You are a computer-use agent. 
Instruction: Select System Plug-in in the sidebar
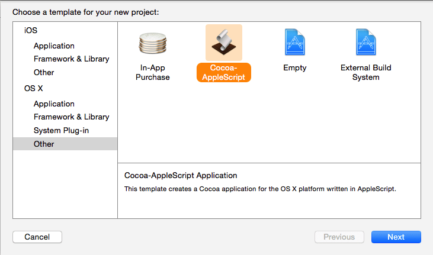61,130
